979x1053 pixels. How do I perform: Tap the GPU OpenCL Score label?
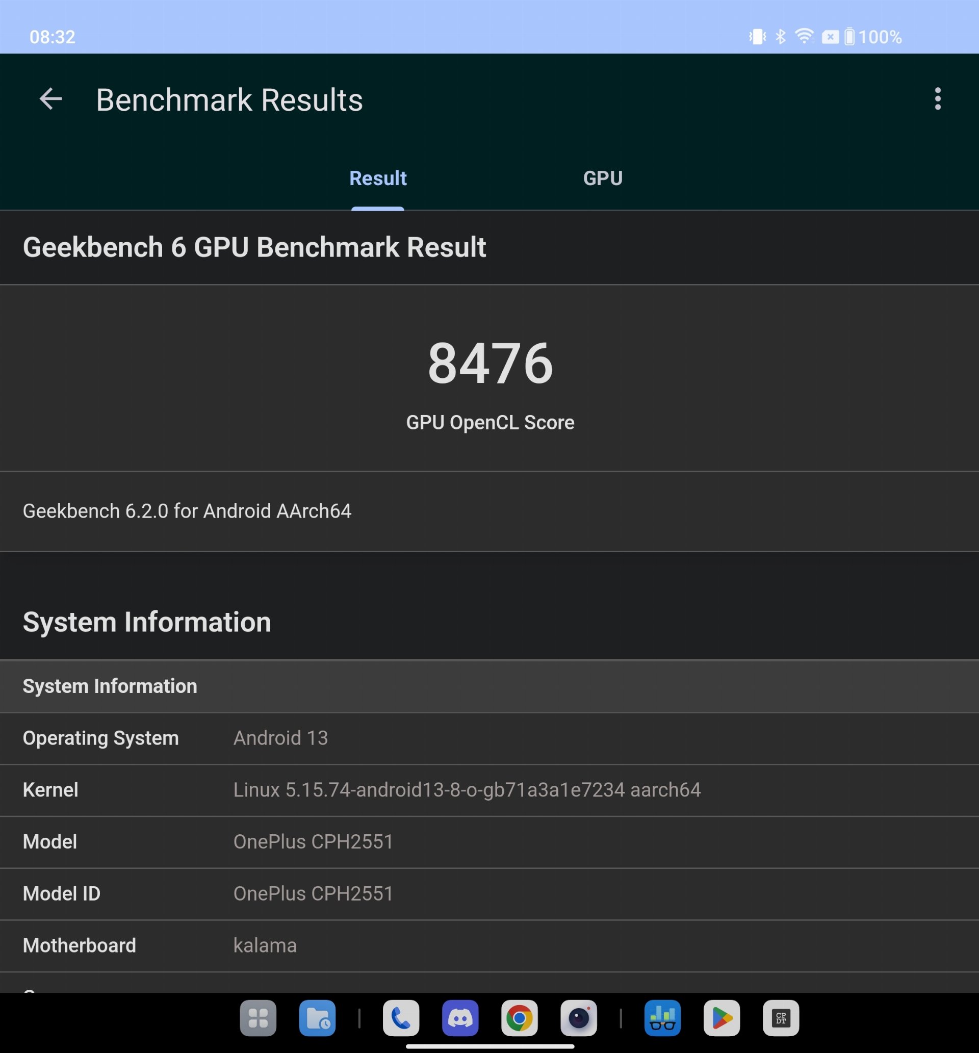click(490, 423)
